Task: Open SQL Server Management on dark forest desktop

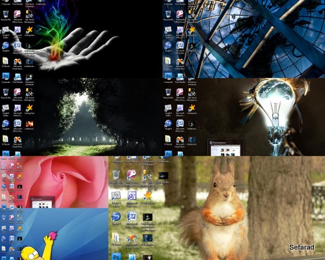Action: coord(29,92)
